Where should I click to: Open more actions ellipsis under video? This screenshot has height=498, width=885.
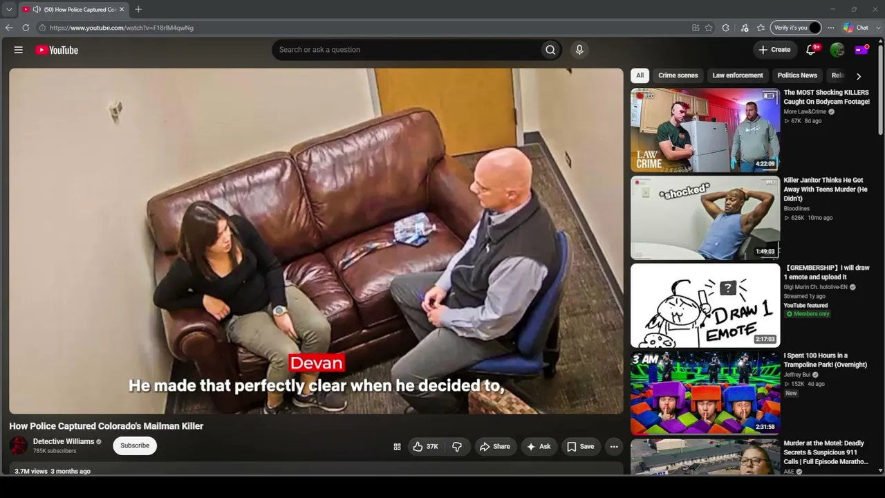point(614,447)
